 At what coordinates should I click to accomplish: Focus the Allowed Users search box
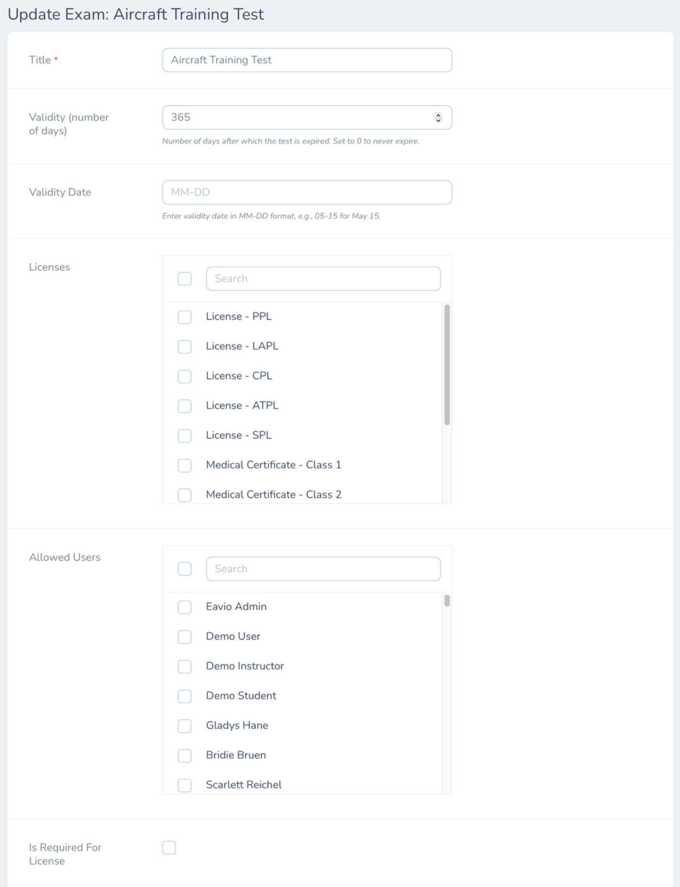[x=323, y=569]
